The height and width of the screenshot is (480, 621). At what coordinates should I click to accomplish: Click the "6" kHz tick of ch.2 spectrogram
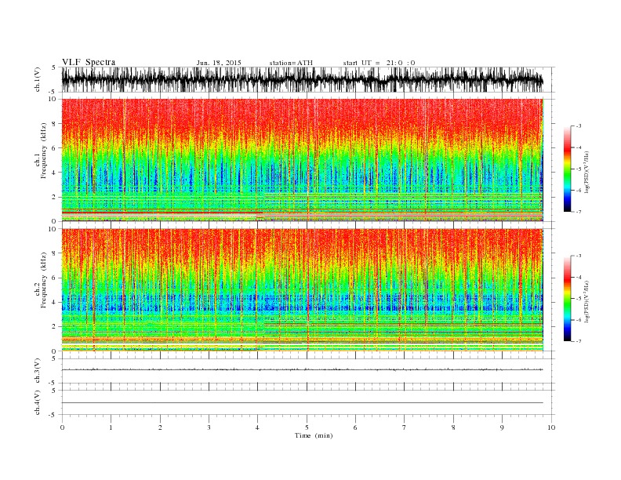coord(55,278)
